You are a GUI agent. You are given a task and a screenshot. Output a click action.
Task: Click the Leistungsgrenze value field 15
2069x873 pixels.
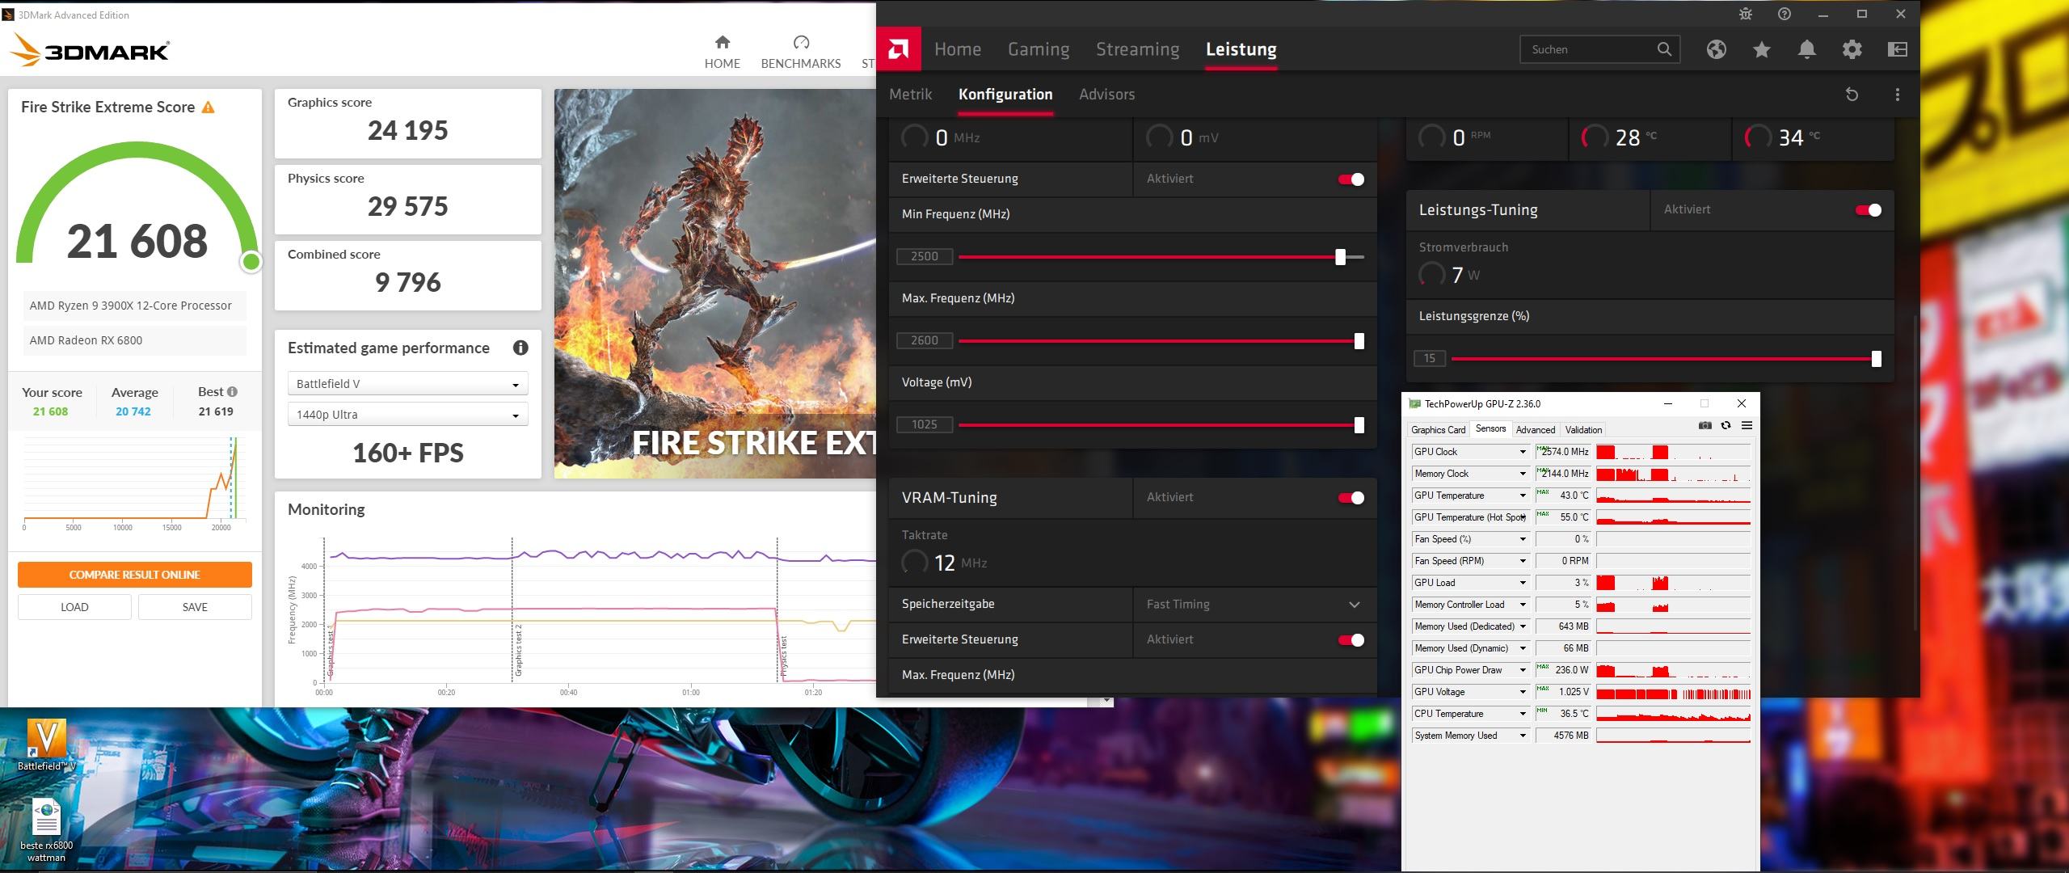pos(1430,359)
